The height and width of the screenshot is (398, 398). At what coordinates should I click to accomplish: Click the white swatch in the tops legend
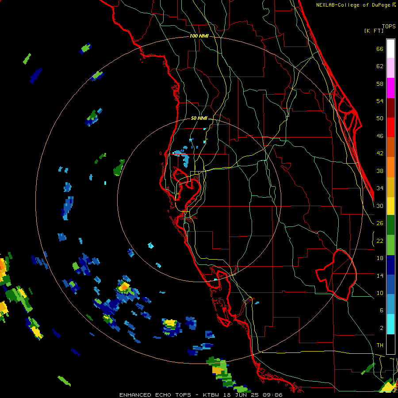(x=390, y=49)
